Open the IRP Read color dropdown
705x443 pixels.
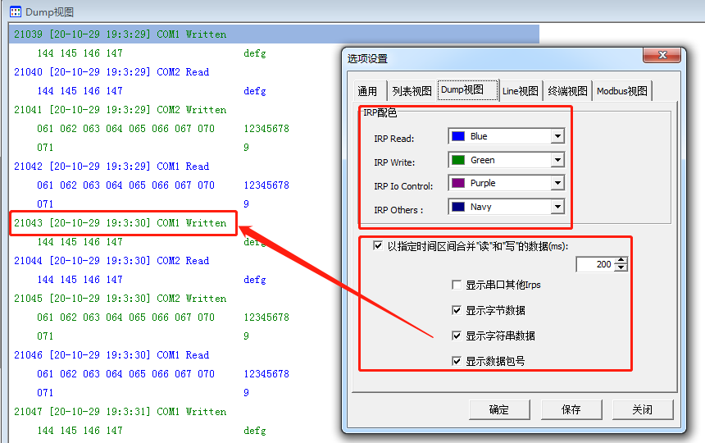tap(557, 137)
